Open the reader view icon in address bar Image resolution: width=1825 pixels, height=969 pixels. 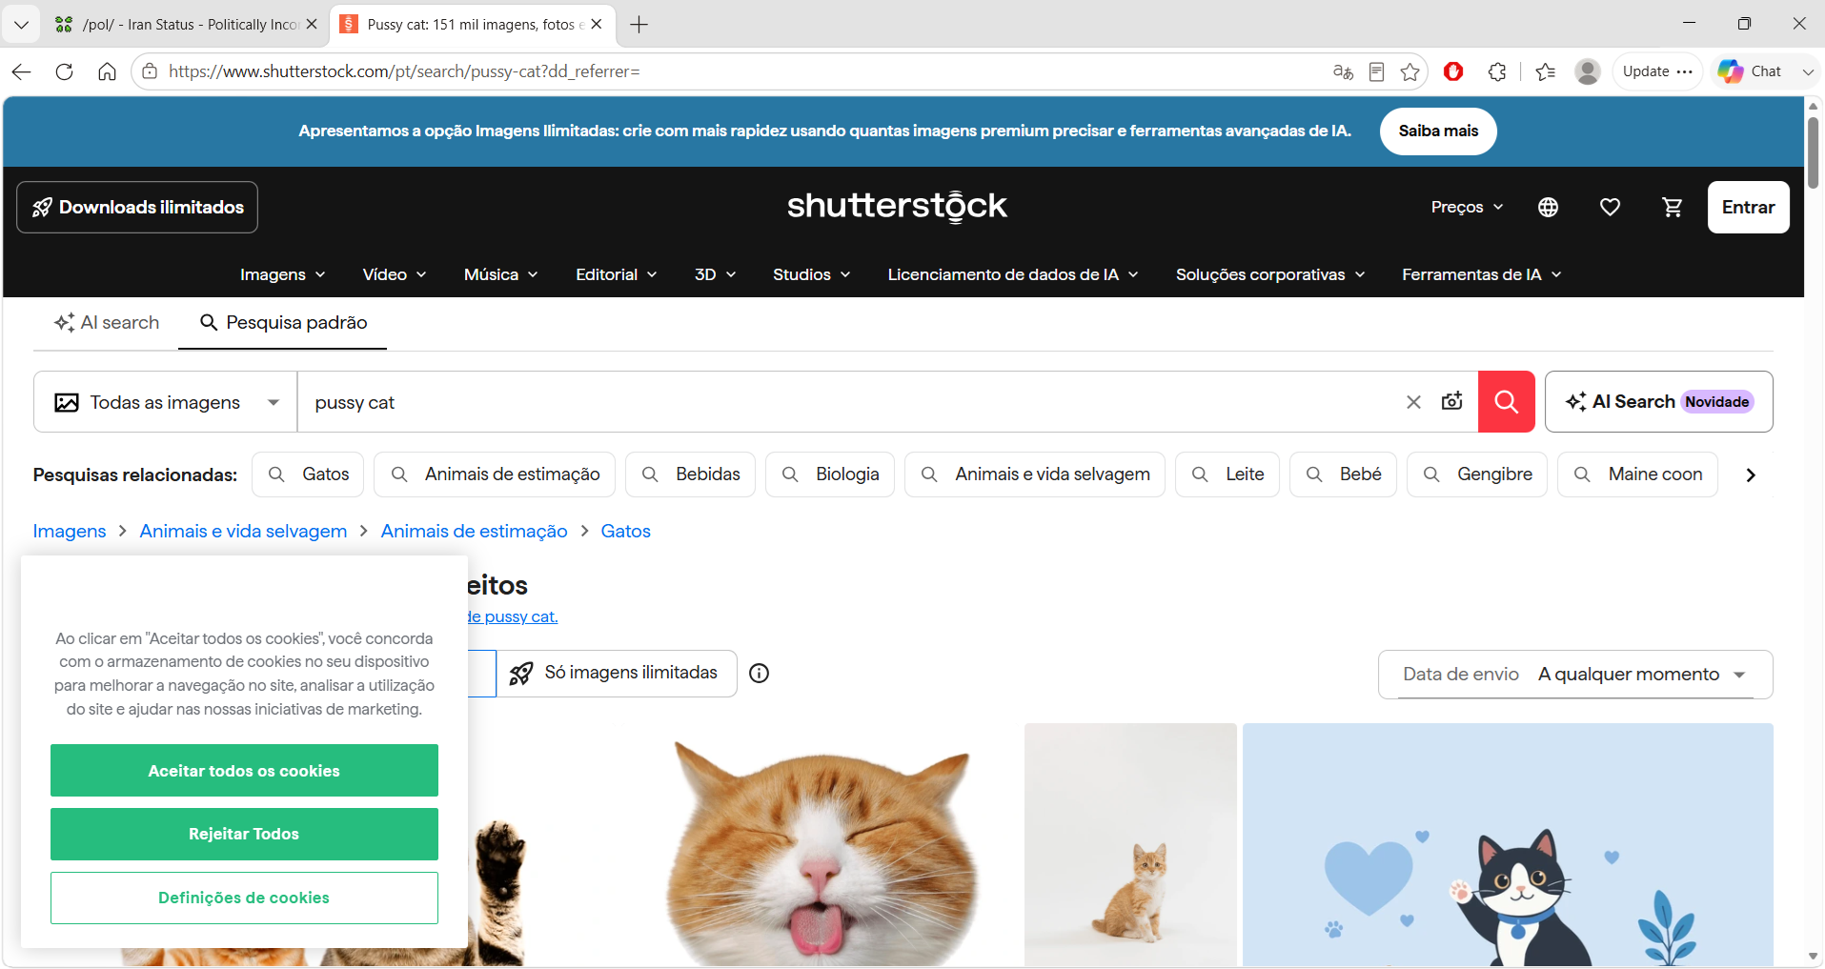pos(1376,71)
